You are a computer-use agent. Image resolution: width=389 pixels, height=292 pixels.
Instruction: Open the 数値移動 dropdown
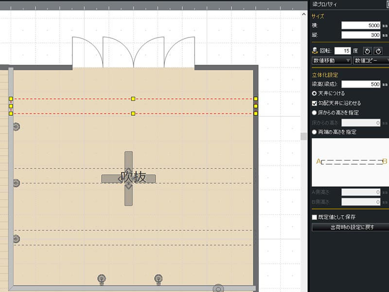(331, 60)
